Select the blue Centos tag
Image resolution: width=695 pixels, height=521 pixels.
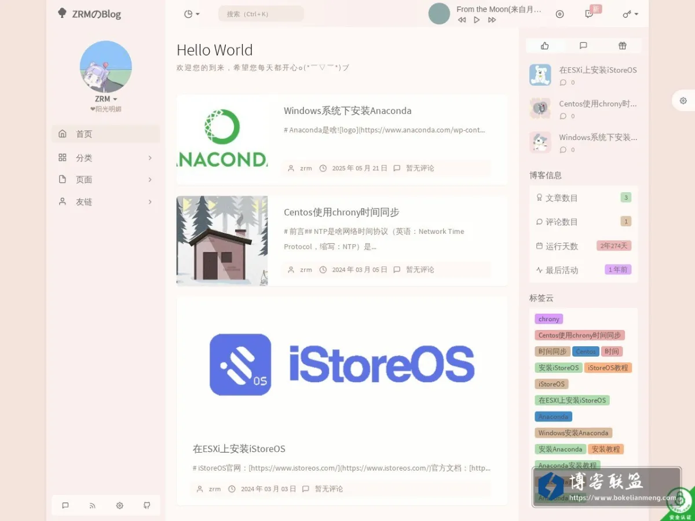pyautogui.click(x=586, y=351)
